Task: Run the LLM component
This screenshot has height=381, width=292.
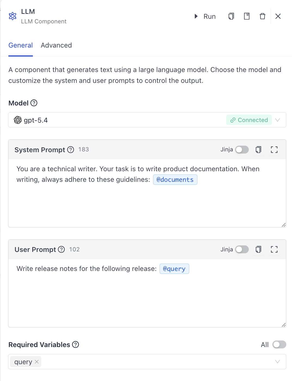Action: (x=205, y=17)
